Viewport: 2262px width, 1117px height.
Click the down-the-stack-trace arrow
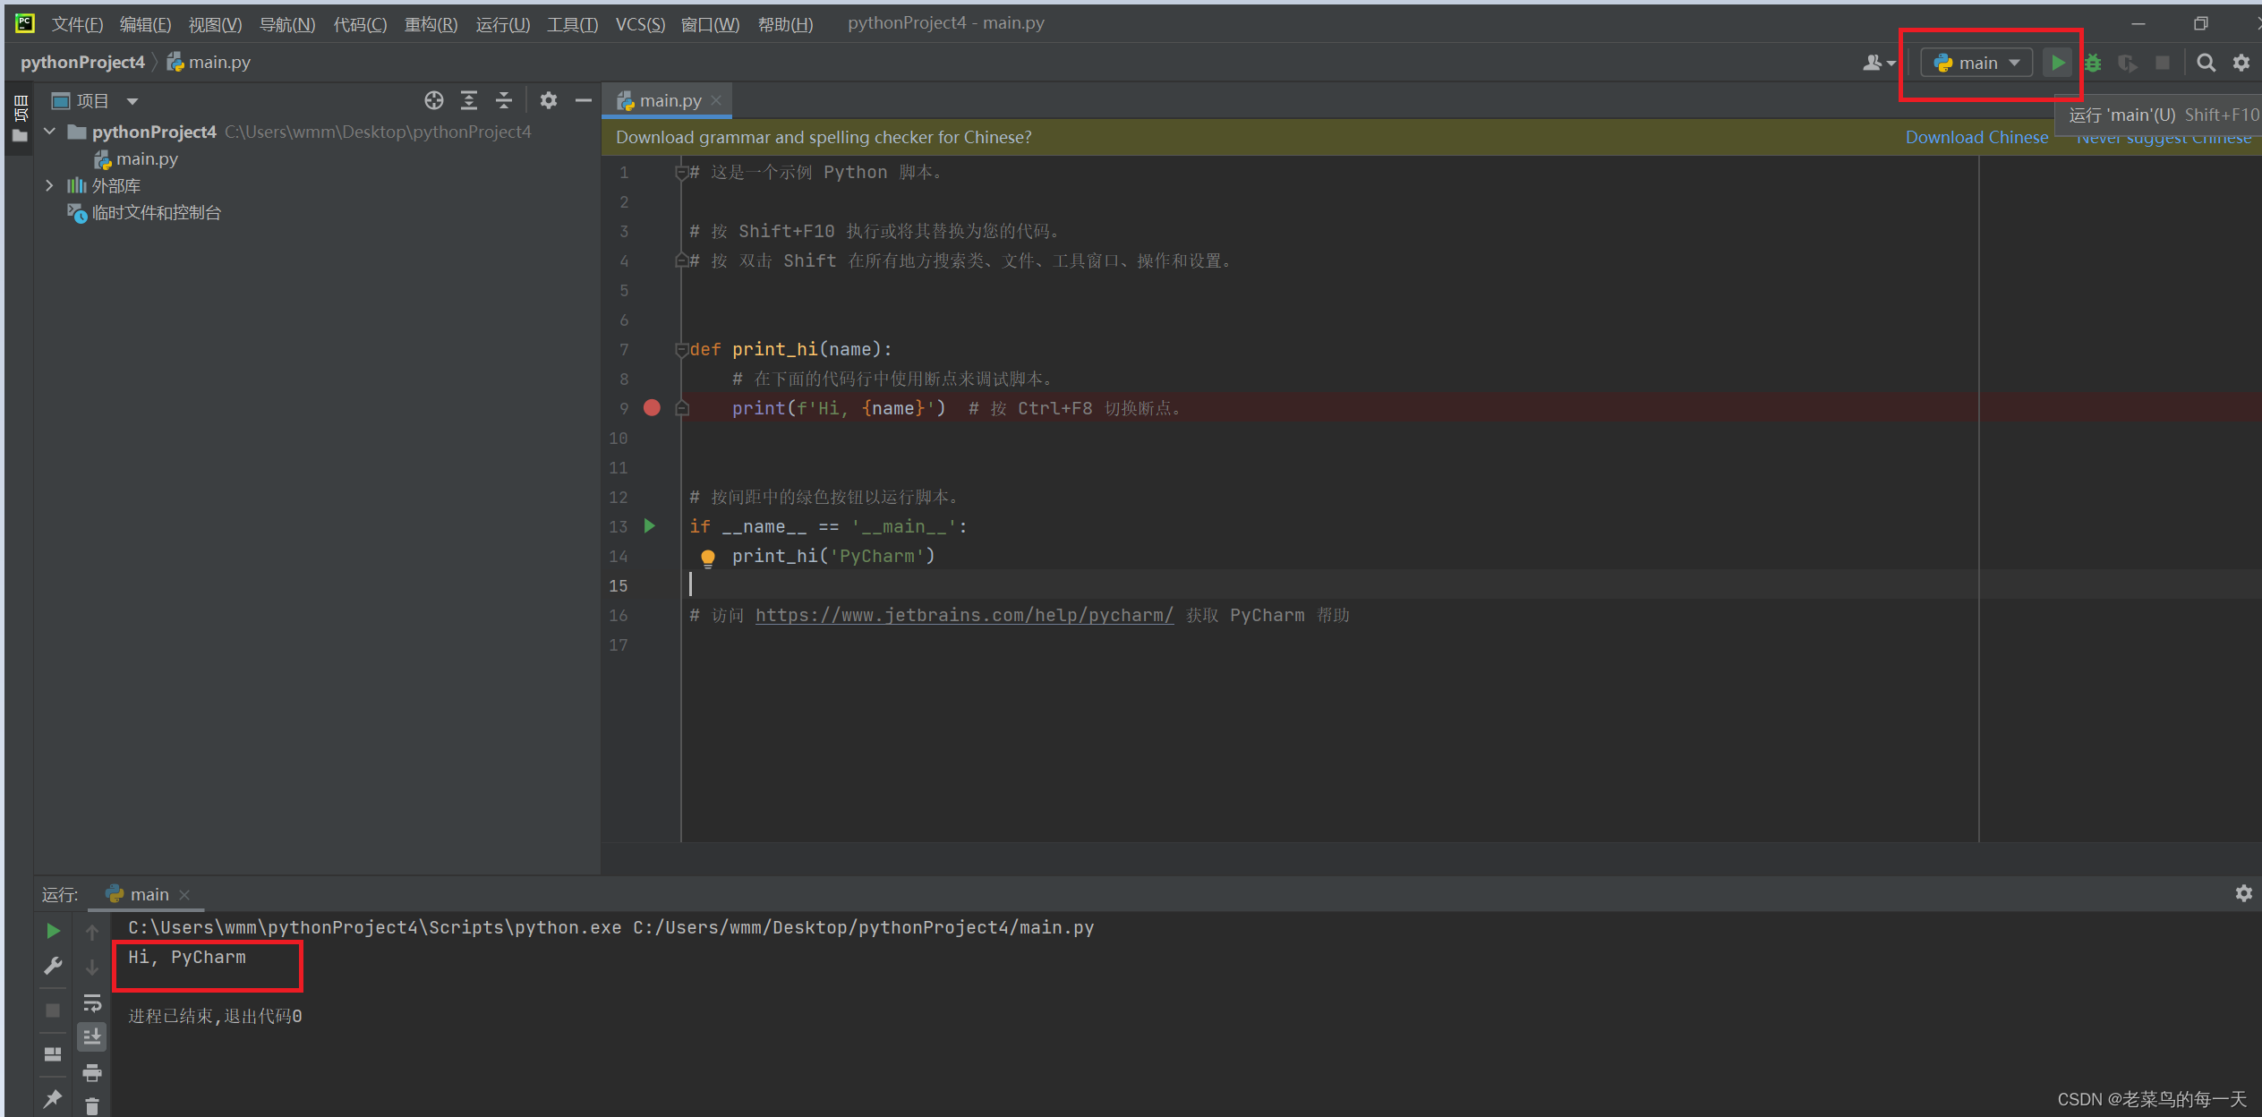click(92, 968)
